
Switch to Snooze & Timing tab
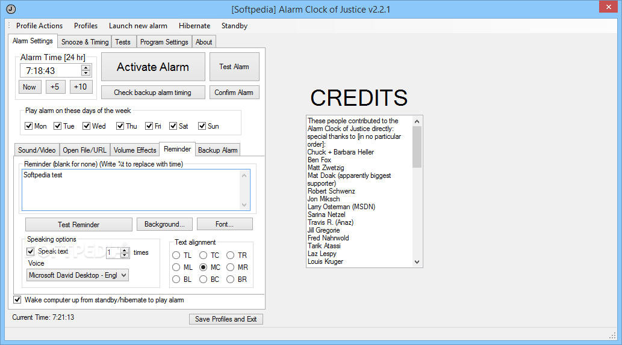[x=85, y=42]
